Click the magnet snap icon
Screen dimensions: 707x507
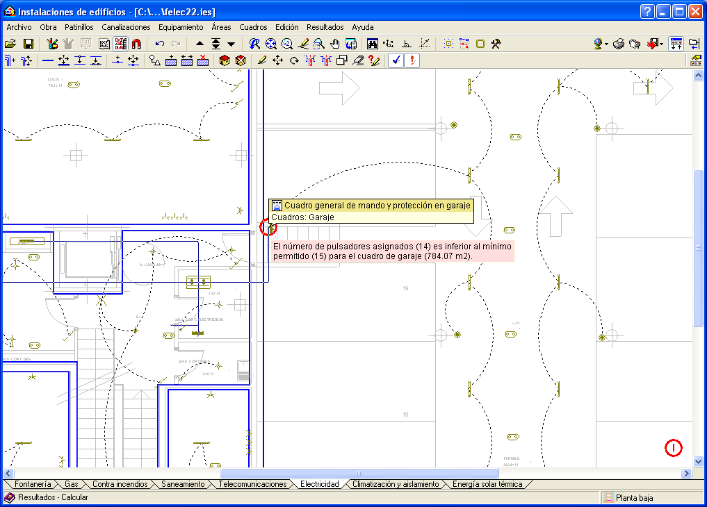click(x=136, y=44)
